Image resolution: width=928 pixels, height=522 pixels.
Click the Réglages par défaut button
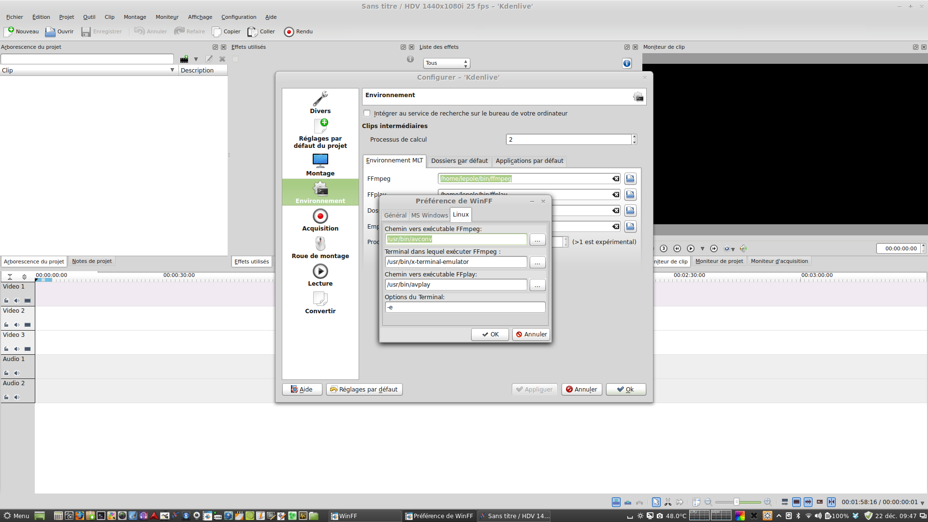click(364, 390)
